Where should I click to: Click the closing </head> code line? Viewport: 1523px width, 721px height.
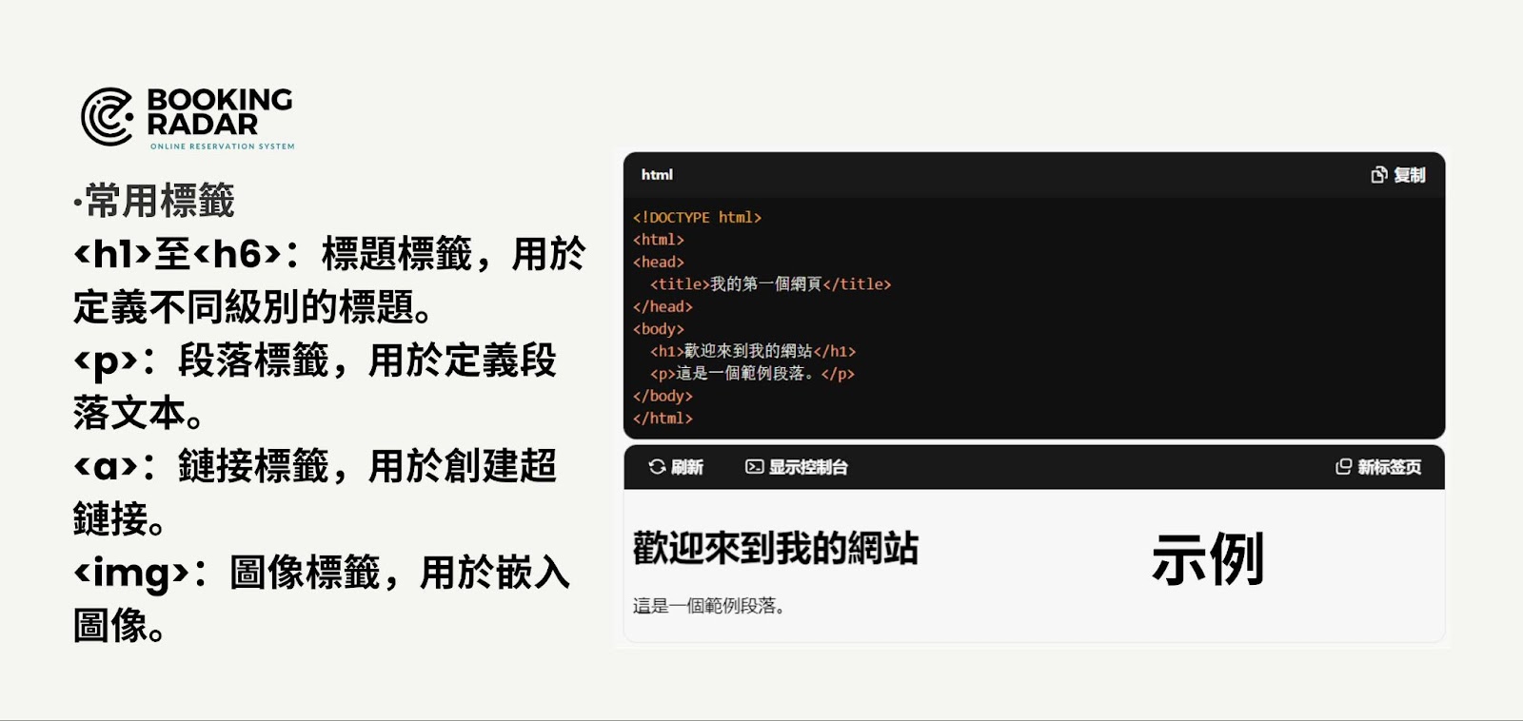pyautogui.click(x=663, y=307)
